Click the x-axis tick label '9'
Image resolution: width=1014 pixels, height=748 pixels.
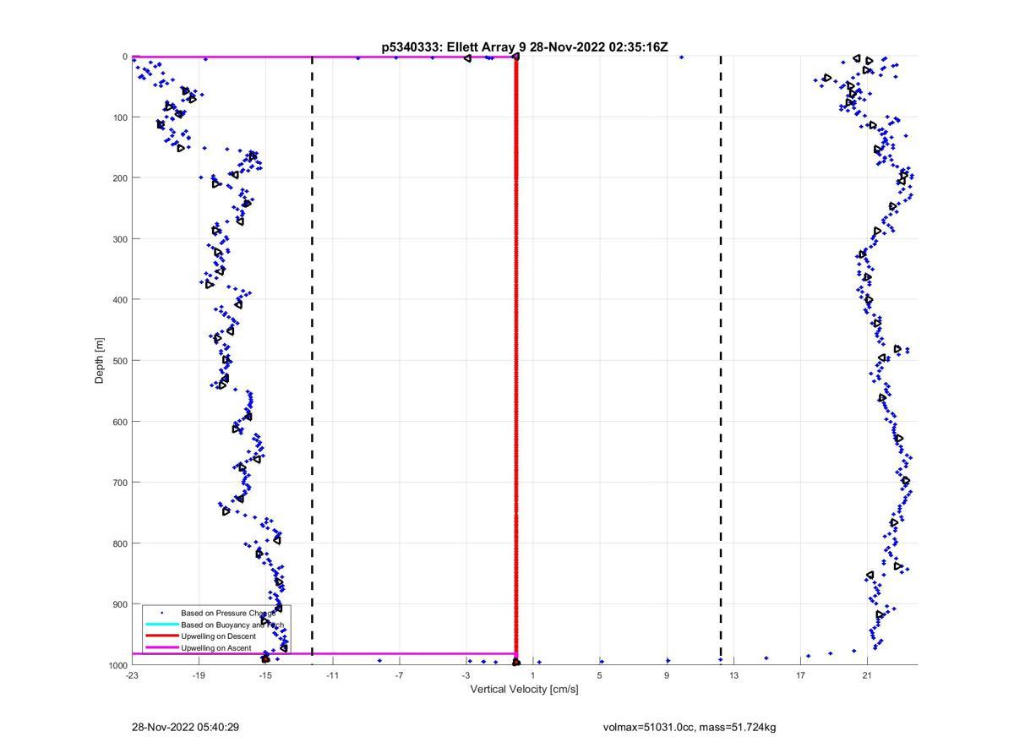tap(667, 676)
